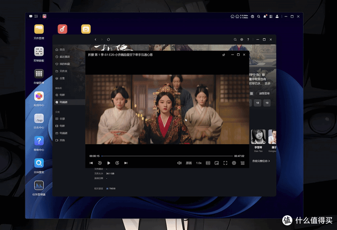Select episode 19
This screenshot has height=230, width=337.
click(267, 103)
